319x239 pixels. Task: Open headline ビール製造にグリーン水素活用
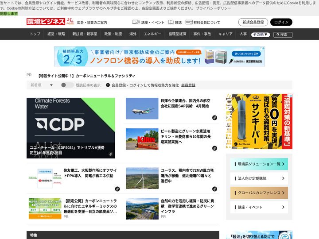click(186, 136)
